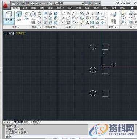Select the Spline draw tool
This screenshot has width=137, height=139.
[64, 18]
